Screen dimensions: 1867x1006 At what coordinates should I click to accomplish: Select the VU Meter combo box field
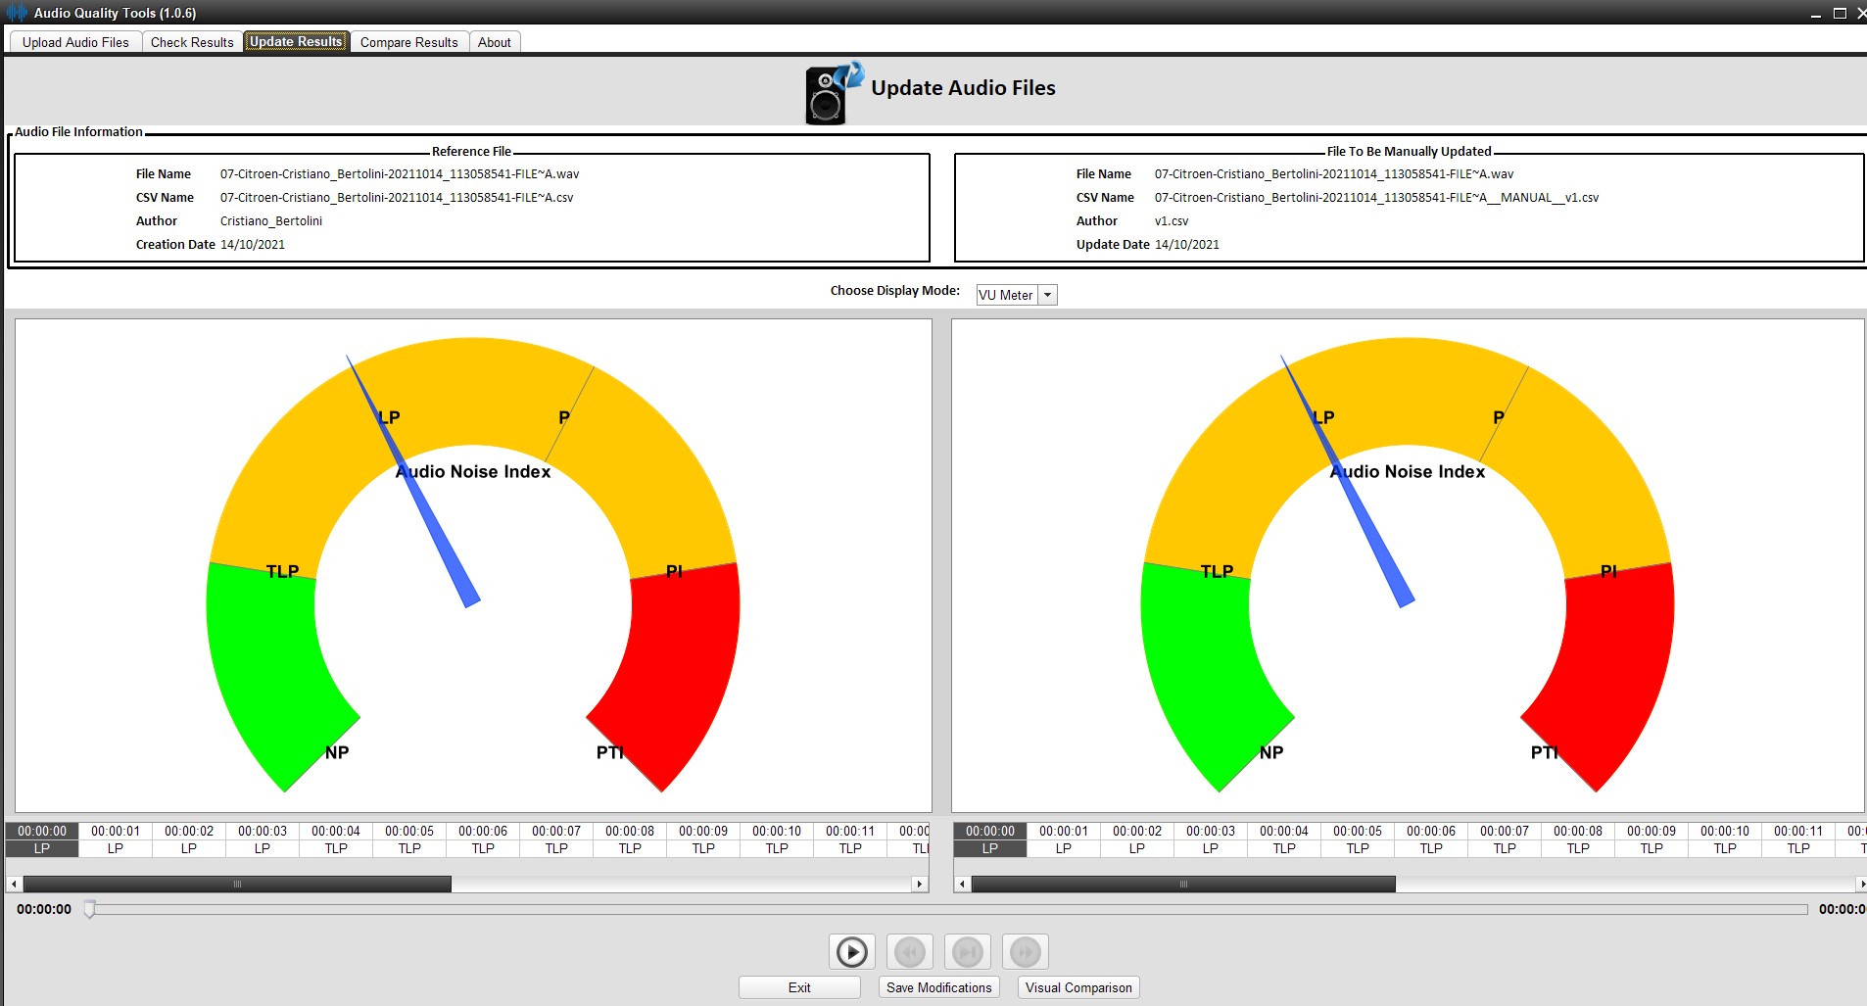(x=1006, y=295)
